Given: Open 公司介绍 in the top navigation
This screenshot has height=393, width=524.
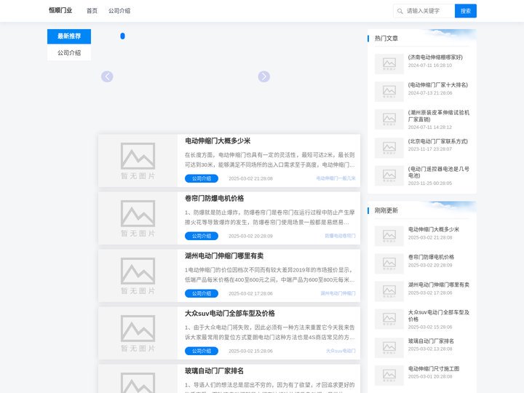Looking at the screenshot, I should click(x=119, y=11).
